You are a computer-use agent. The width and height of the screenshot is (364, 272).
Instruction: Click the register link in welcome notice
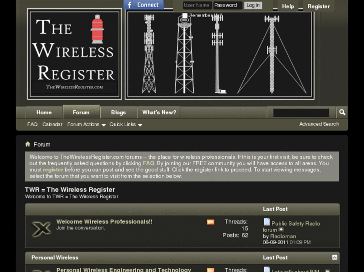pyautogui.click(x=53, y=170)
